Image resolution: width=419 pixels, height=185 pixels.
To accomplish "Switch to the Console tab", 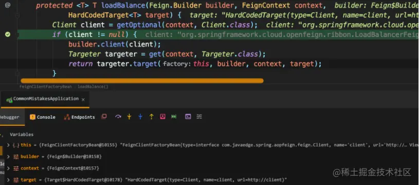I will point(43,117).
